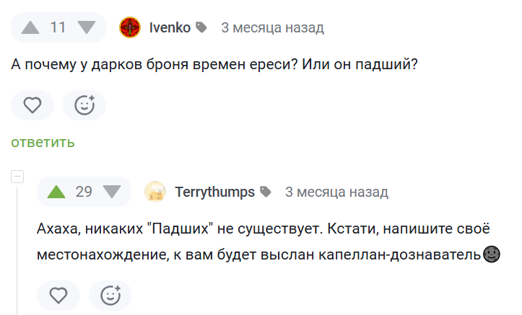Open Terrythumps' profile by username
Screen dimensions: 522x315
[214, 192]
